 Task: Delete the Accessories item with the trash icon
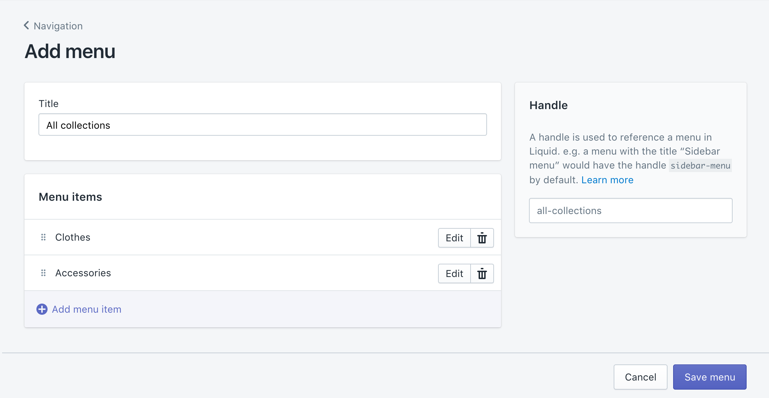pyautogui.click(x=482, y=274)
